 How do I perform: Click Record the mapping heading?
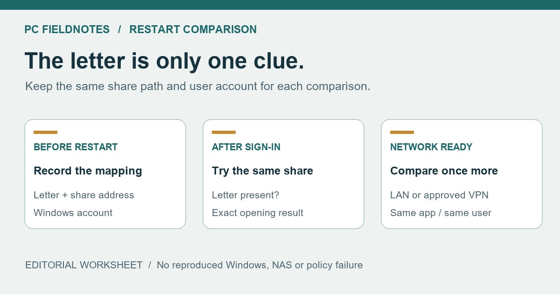(x=88, y=171)
